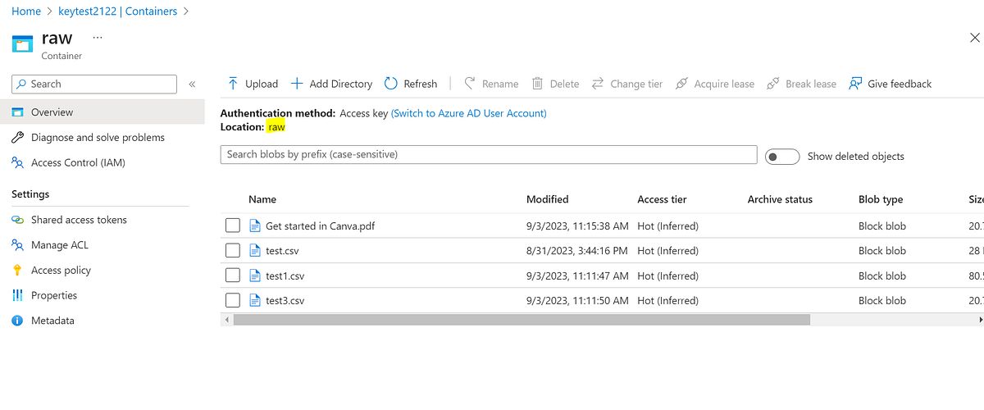Click Switch to Azure AD User Account
This screenshot has width=984, height=410.
click(x=468, y=113)
